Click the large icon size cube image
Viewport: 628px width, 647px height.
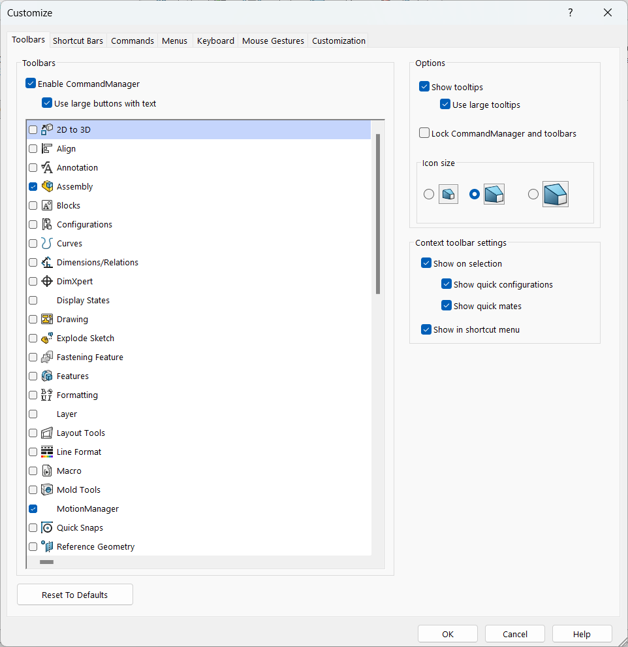coord(556,194)
